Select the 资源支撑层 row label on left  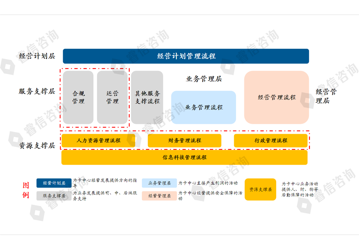coord(37,146)
